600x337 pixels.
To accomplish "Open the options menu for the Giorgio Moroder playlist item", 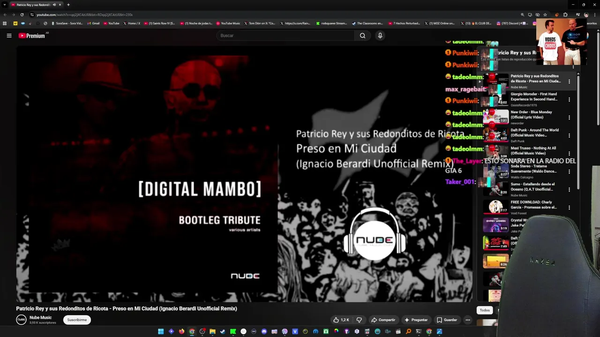I will [x=569, y=99].
